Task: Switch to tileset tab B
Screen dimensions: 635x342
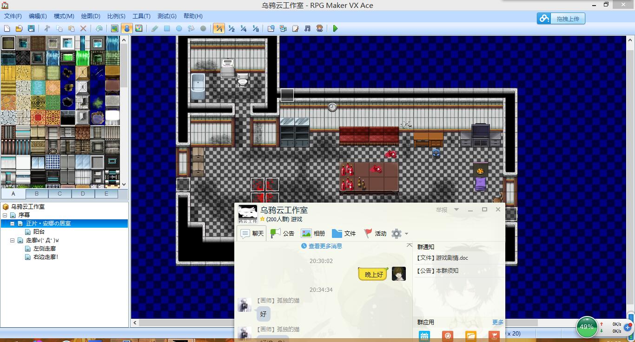Action: pos(37,193)
